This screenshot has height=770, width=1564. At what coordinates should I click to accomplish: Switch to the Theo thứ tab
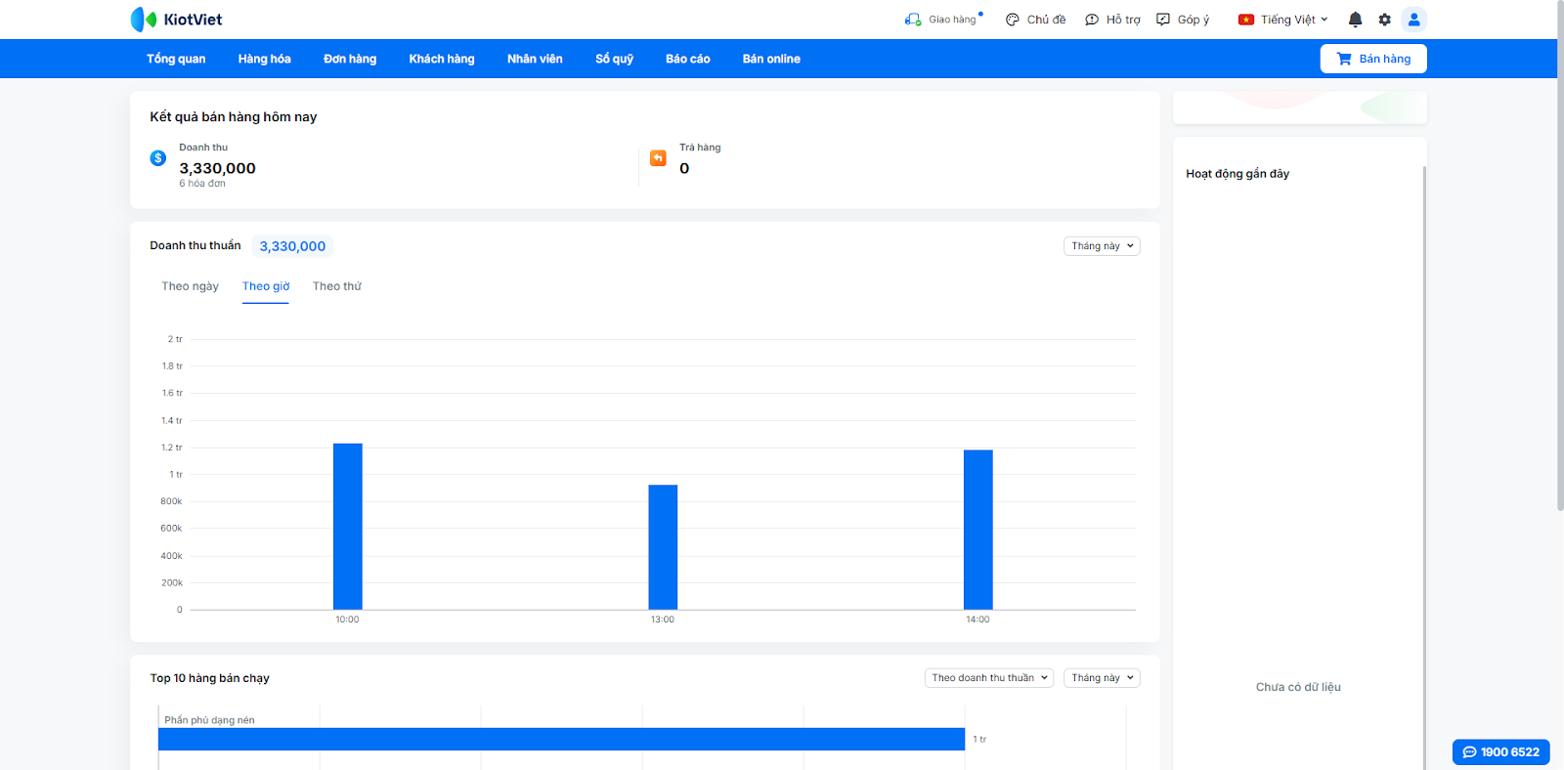tap(337, 286)
